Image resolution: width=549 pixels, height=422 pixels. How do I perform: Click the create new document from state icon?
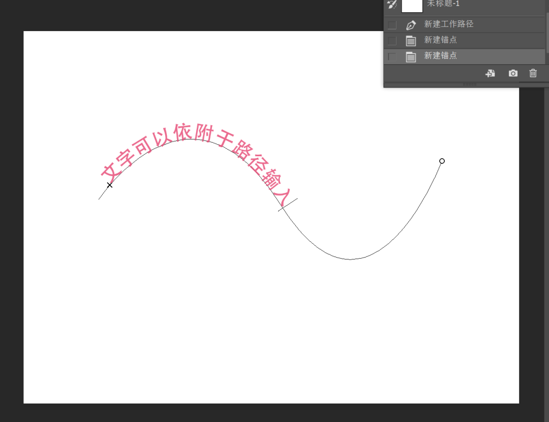tap(490, 73)
